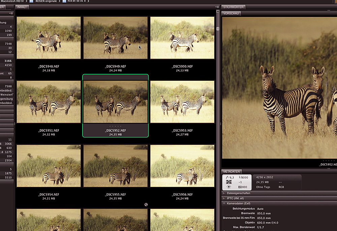Viewport: 337px width, 231px height.
Task: Expand the IPTC (IIM, alt) section
Action: point(224,198)
